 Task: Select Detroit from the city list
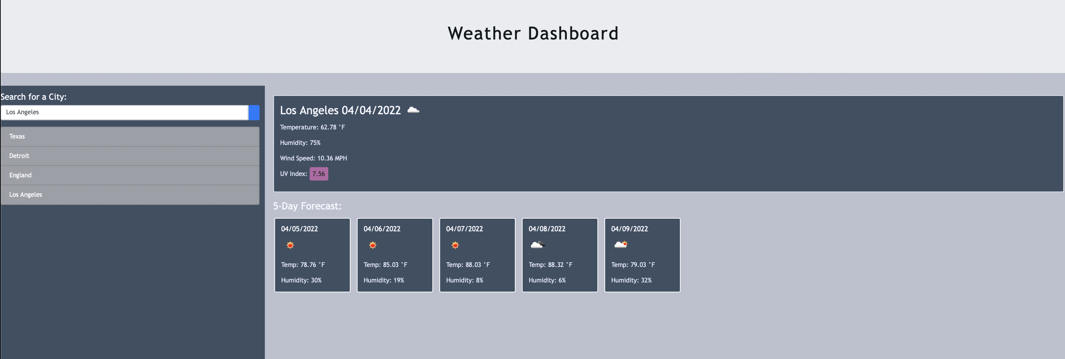(130, 156)
